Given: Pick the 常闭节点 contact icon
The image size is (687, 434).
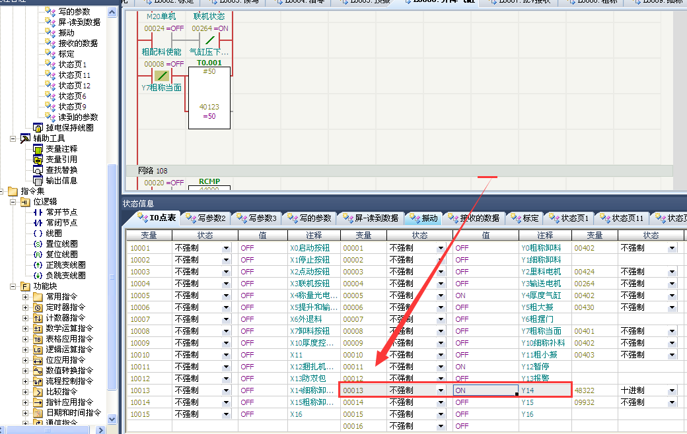Looking at the screenshot, I should point(38,223).
